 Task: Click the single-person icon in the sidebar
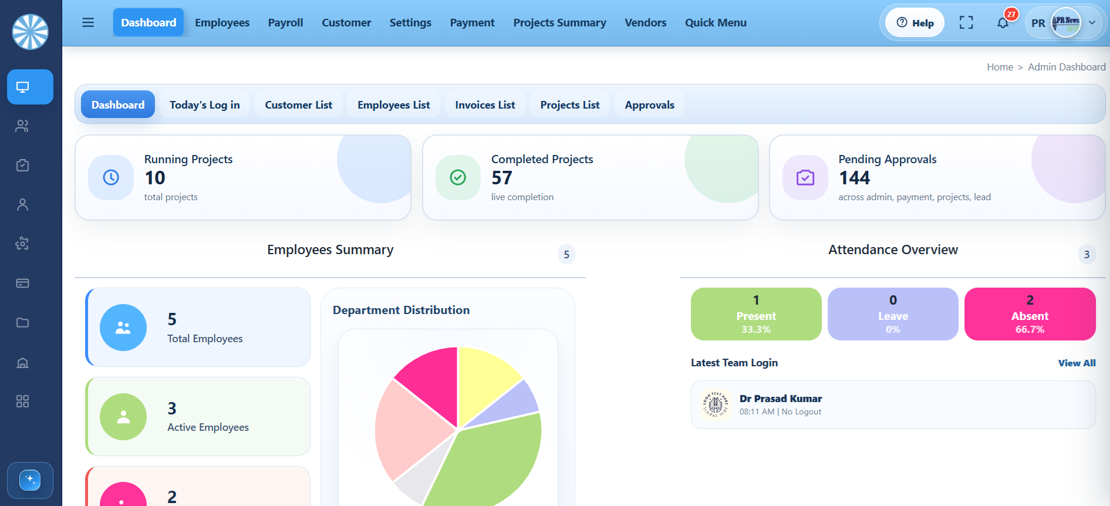point(22,205)
